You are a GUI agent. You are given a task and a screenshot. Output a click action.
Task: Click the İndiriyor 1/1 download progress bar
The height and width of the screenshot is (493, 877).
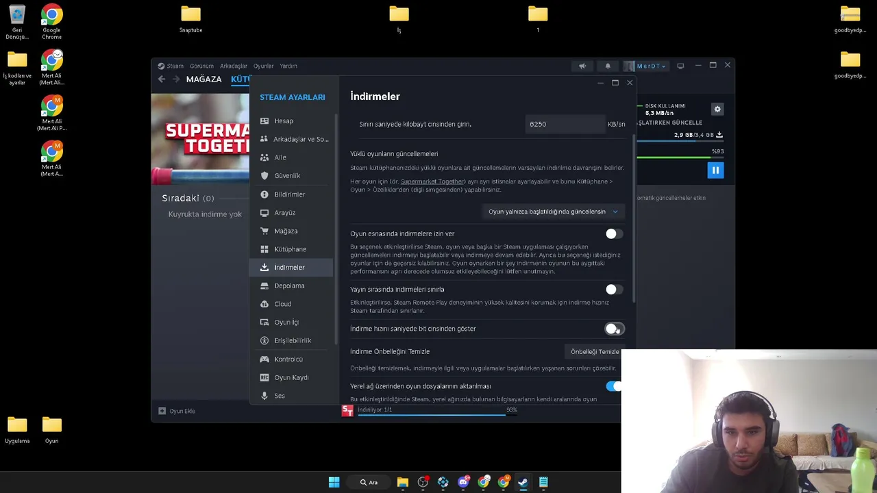click(437, 414)
